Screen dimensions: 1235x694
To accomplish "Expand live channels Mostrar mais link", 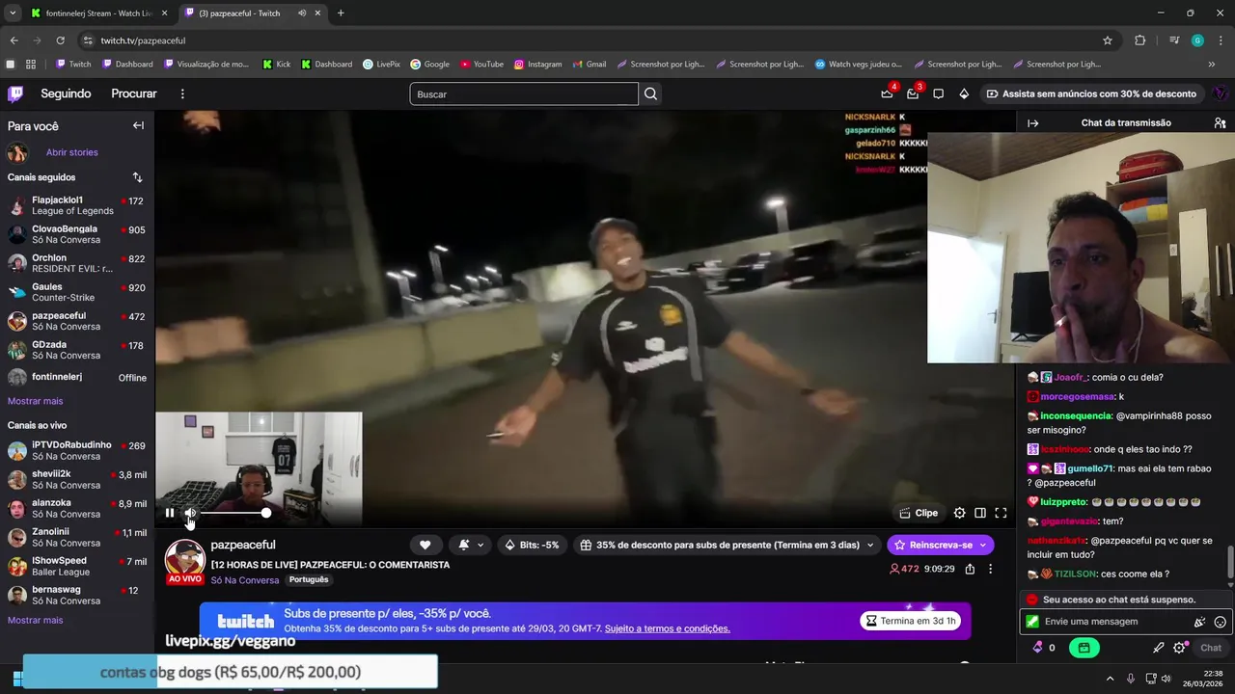I will (35, 620).
